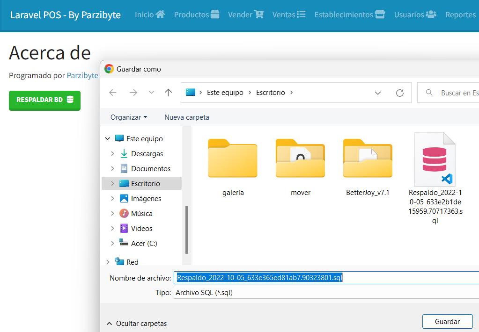The height and width of the screenshot is (332, 479).
Task: Click the Chrome icon in dialog title
Action: [x=109, y=69]
